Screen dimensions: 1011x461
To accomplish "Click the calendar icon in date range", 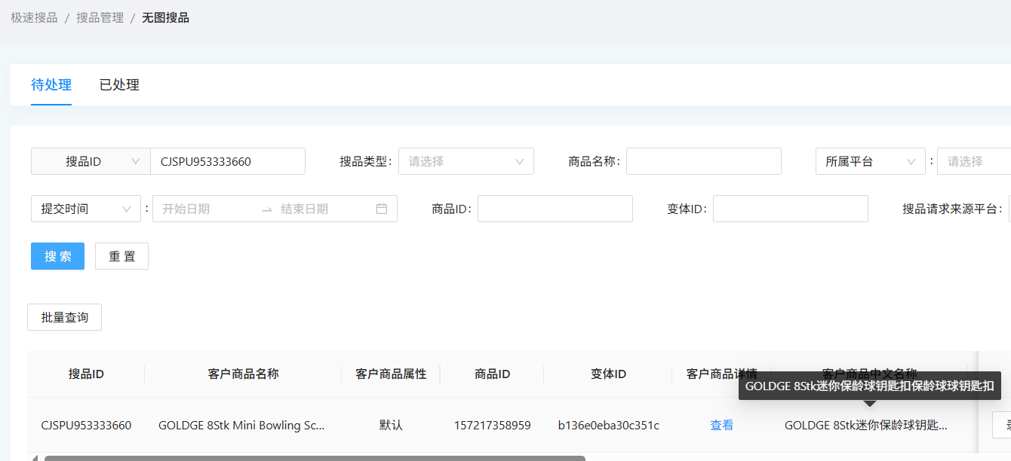I will tap(382, 209).
